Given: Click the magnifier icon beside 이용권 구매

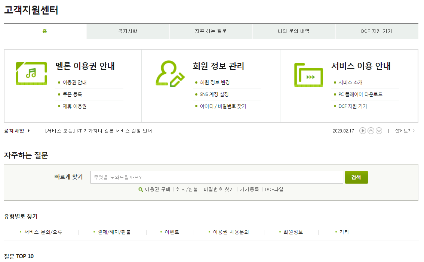Looking at the screenshot, I should [x=141, y=190].
